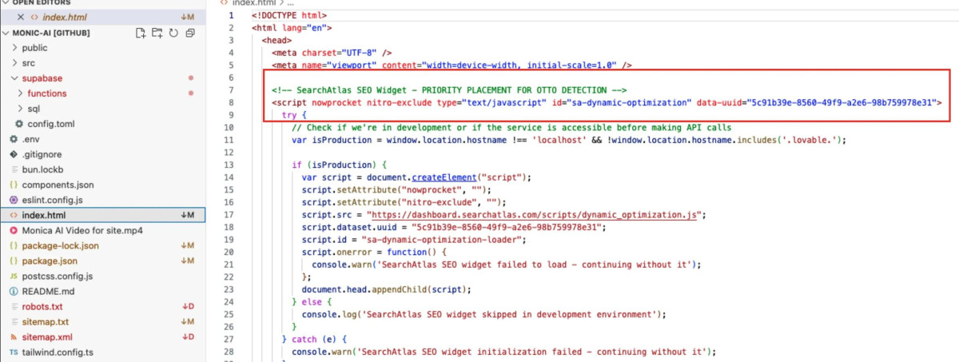Click the New File icon in explorer header
Viewport: 959px width, 362px height.
click(x=141, y=33)
